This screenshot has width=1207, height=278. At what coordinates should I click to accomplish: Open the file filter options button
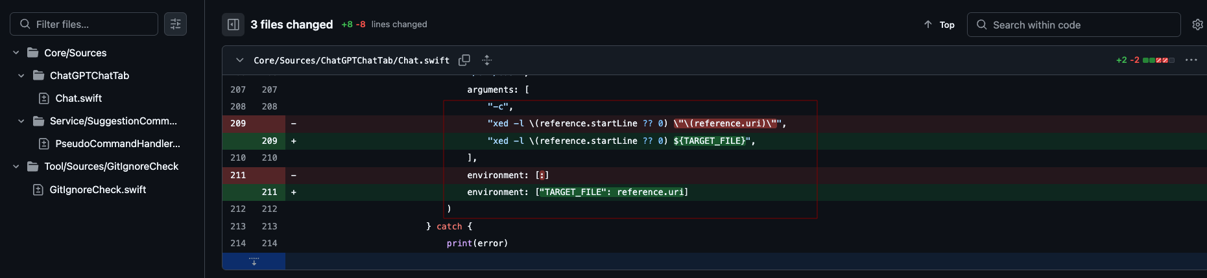coord(175,24)
